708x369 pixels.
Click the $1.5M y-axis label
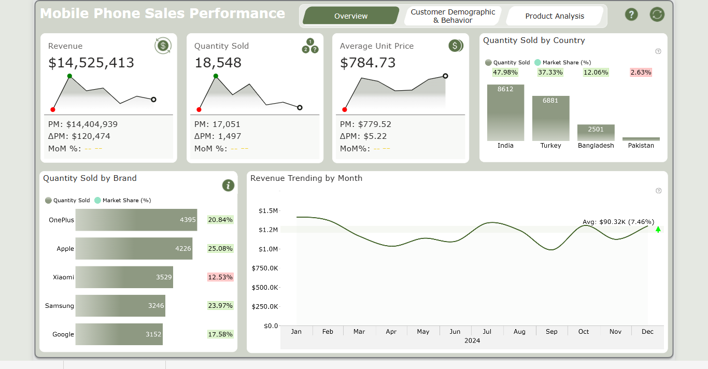pyautogui.click(x=268, y=210)
